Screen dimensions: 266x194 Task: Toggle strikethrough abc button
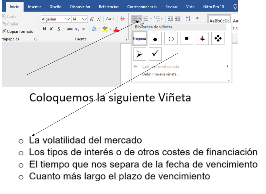[70, 29]
